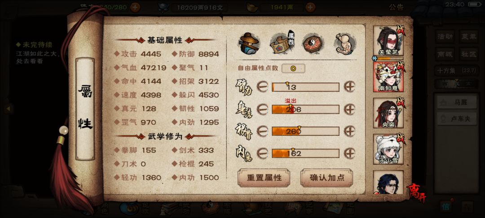Open the 公告 announcements

[x=396, y=8]
